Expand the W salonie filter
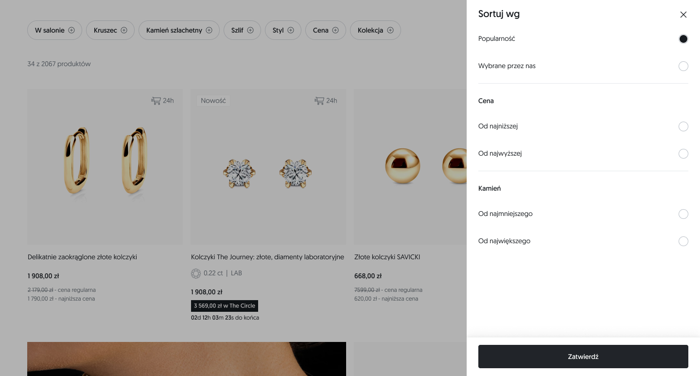Screen dimensions: 700x376 click(54, 30)
